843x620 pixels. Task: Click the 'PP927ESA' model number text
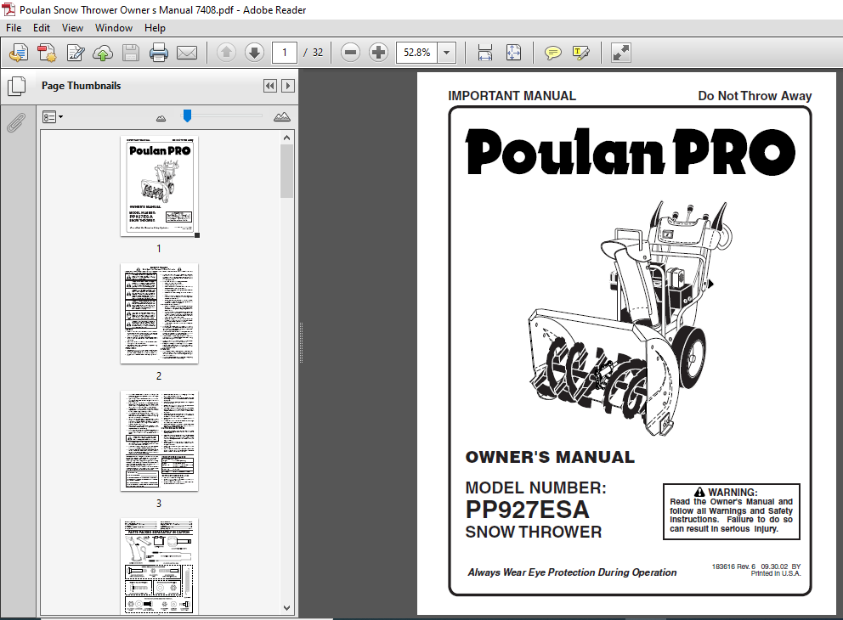pyautogui.click(x=527, y=510)
